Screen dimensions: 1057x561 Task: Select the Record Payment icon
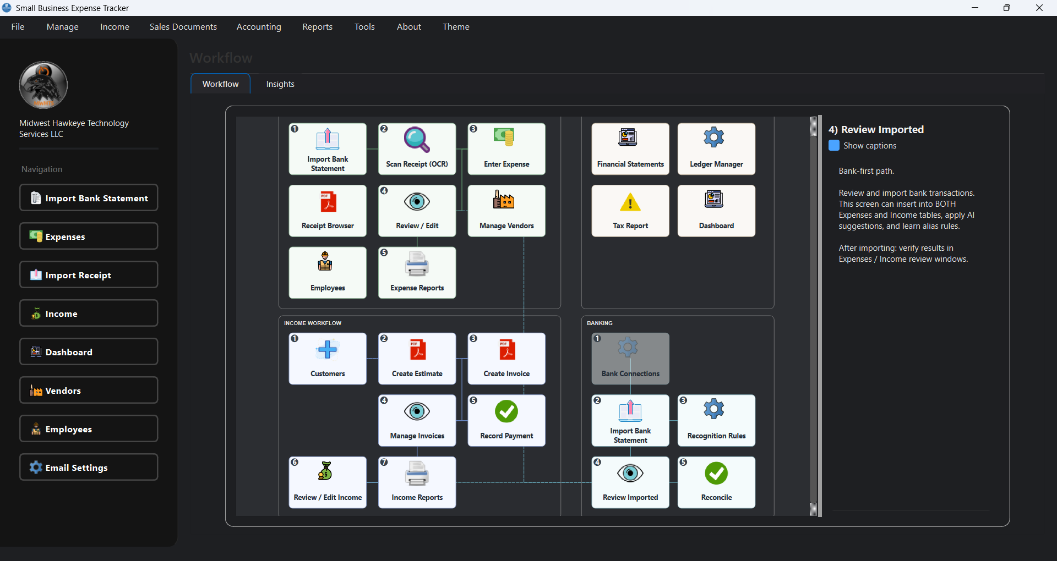[x=506, y=420]
